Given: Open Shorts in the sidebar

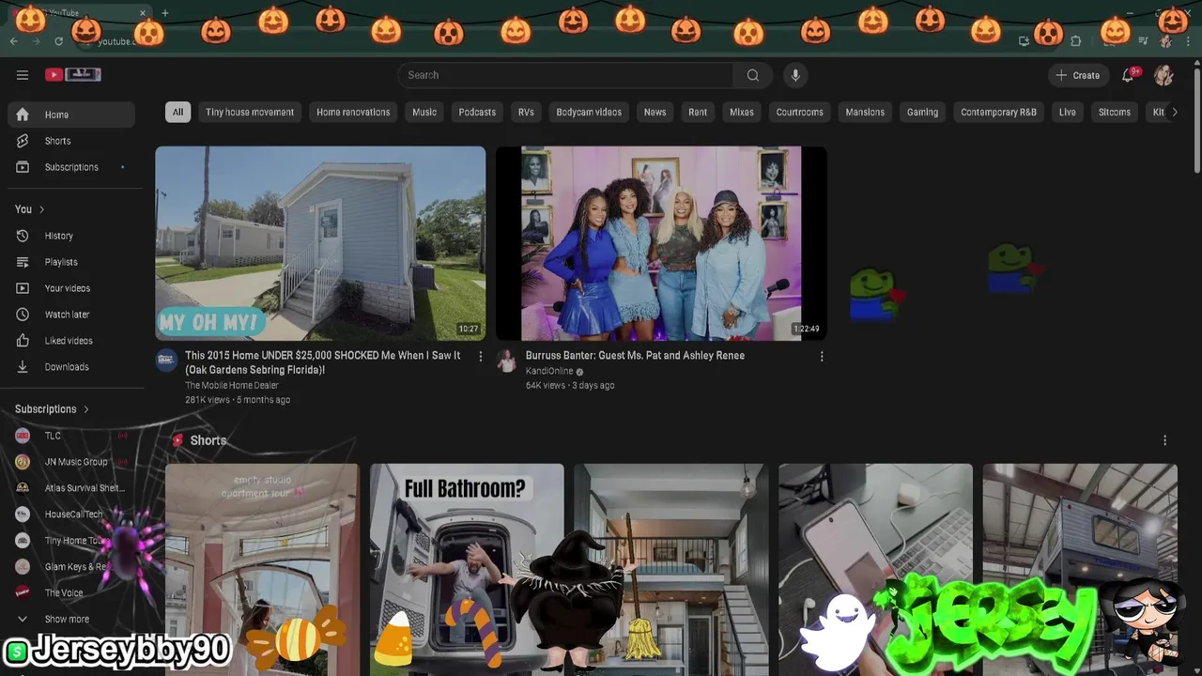Looking at the screenshot, I should pyautogui.click(x=71, y=141).
